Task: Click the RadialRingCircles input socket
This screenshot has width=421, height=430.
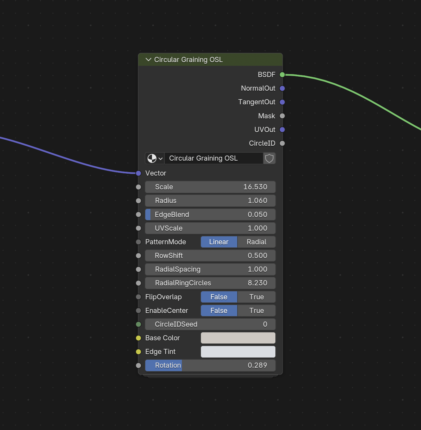Action: pos(138,283)
